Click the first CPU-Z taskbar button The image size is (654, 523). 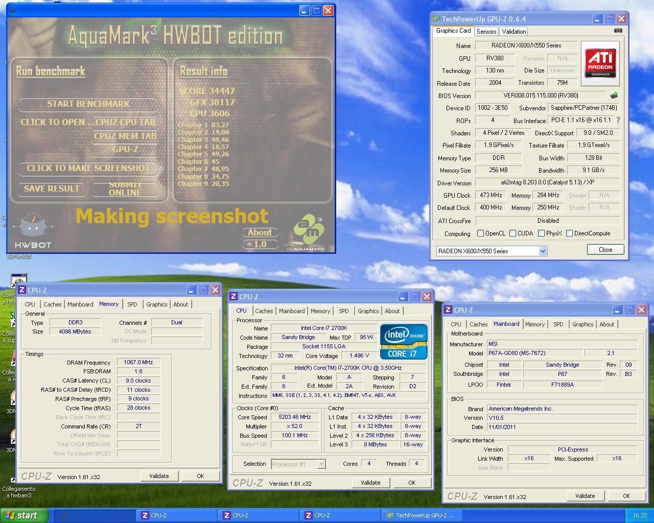[x=177, y=515]
